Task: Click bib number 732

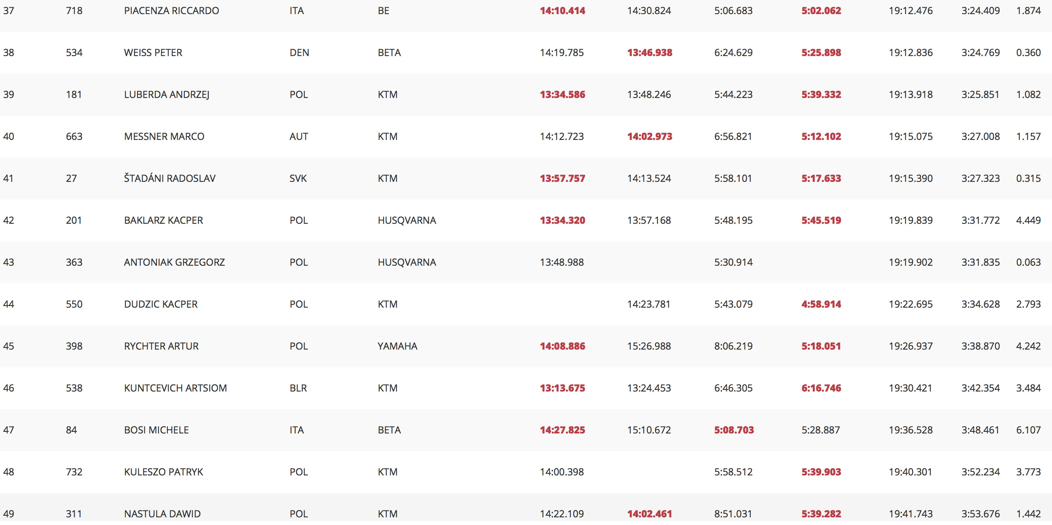Action: (x=74, y=472)
